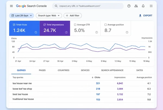The width and height of the screenshot is (163, 110).
Task: Click the clicks value 197
Action: [x=98, y=94]
